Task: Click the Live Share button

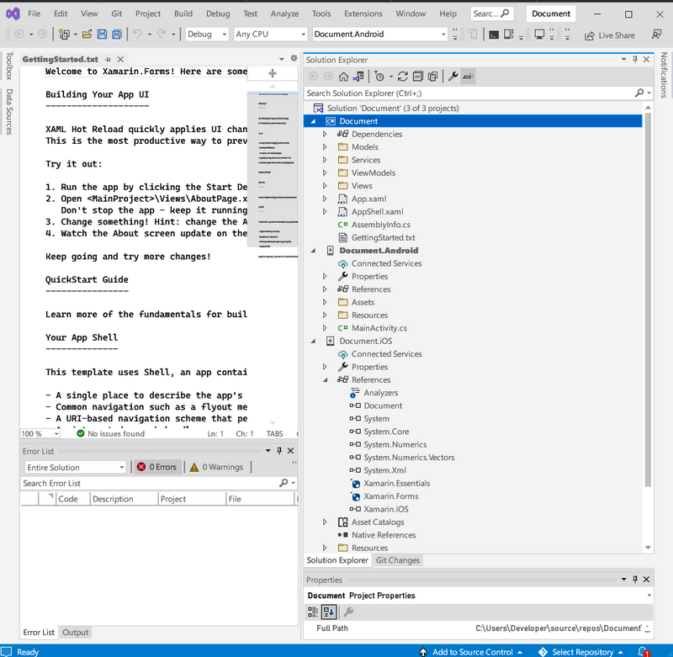Action: click(x=609, y=35)
